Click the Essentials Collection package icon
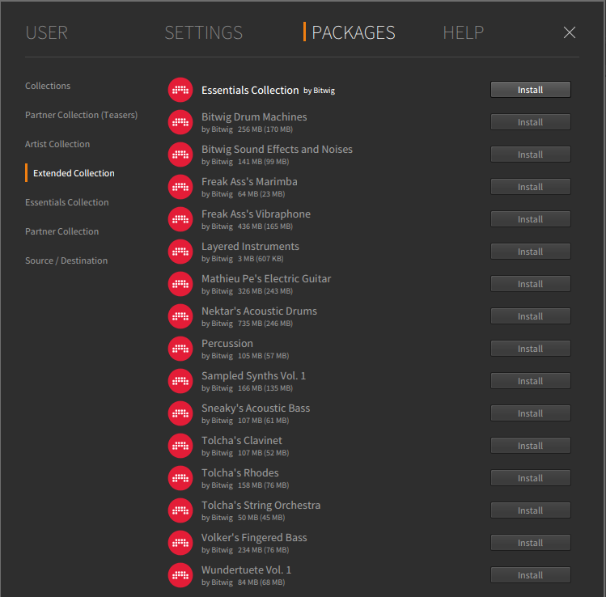The height and width of the screenshot is (597, 606). tap(180, 90)
